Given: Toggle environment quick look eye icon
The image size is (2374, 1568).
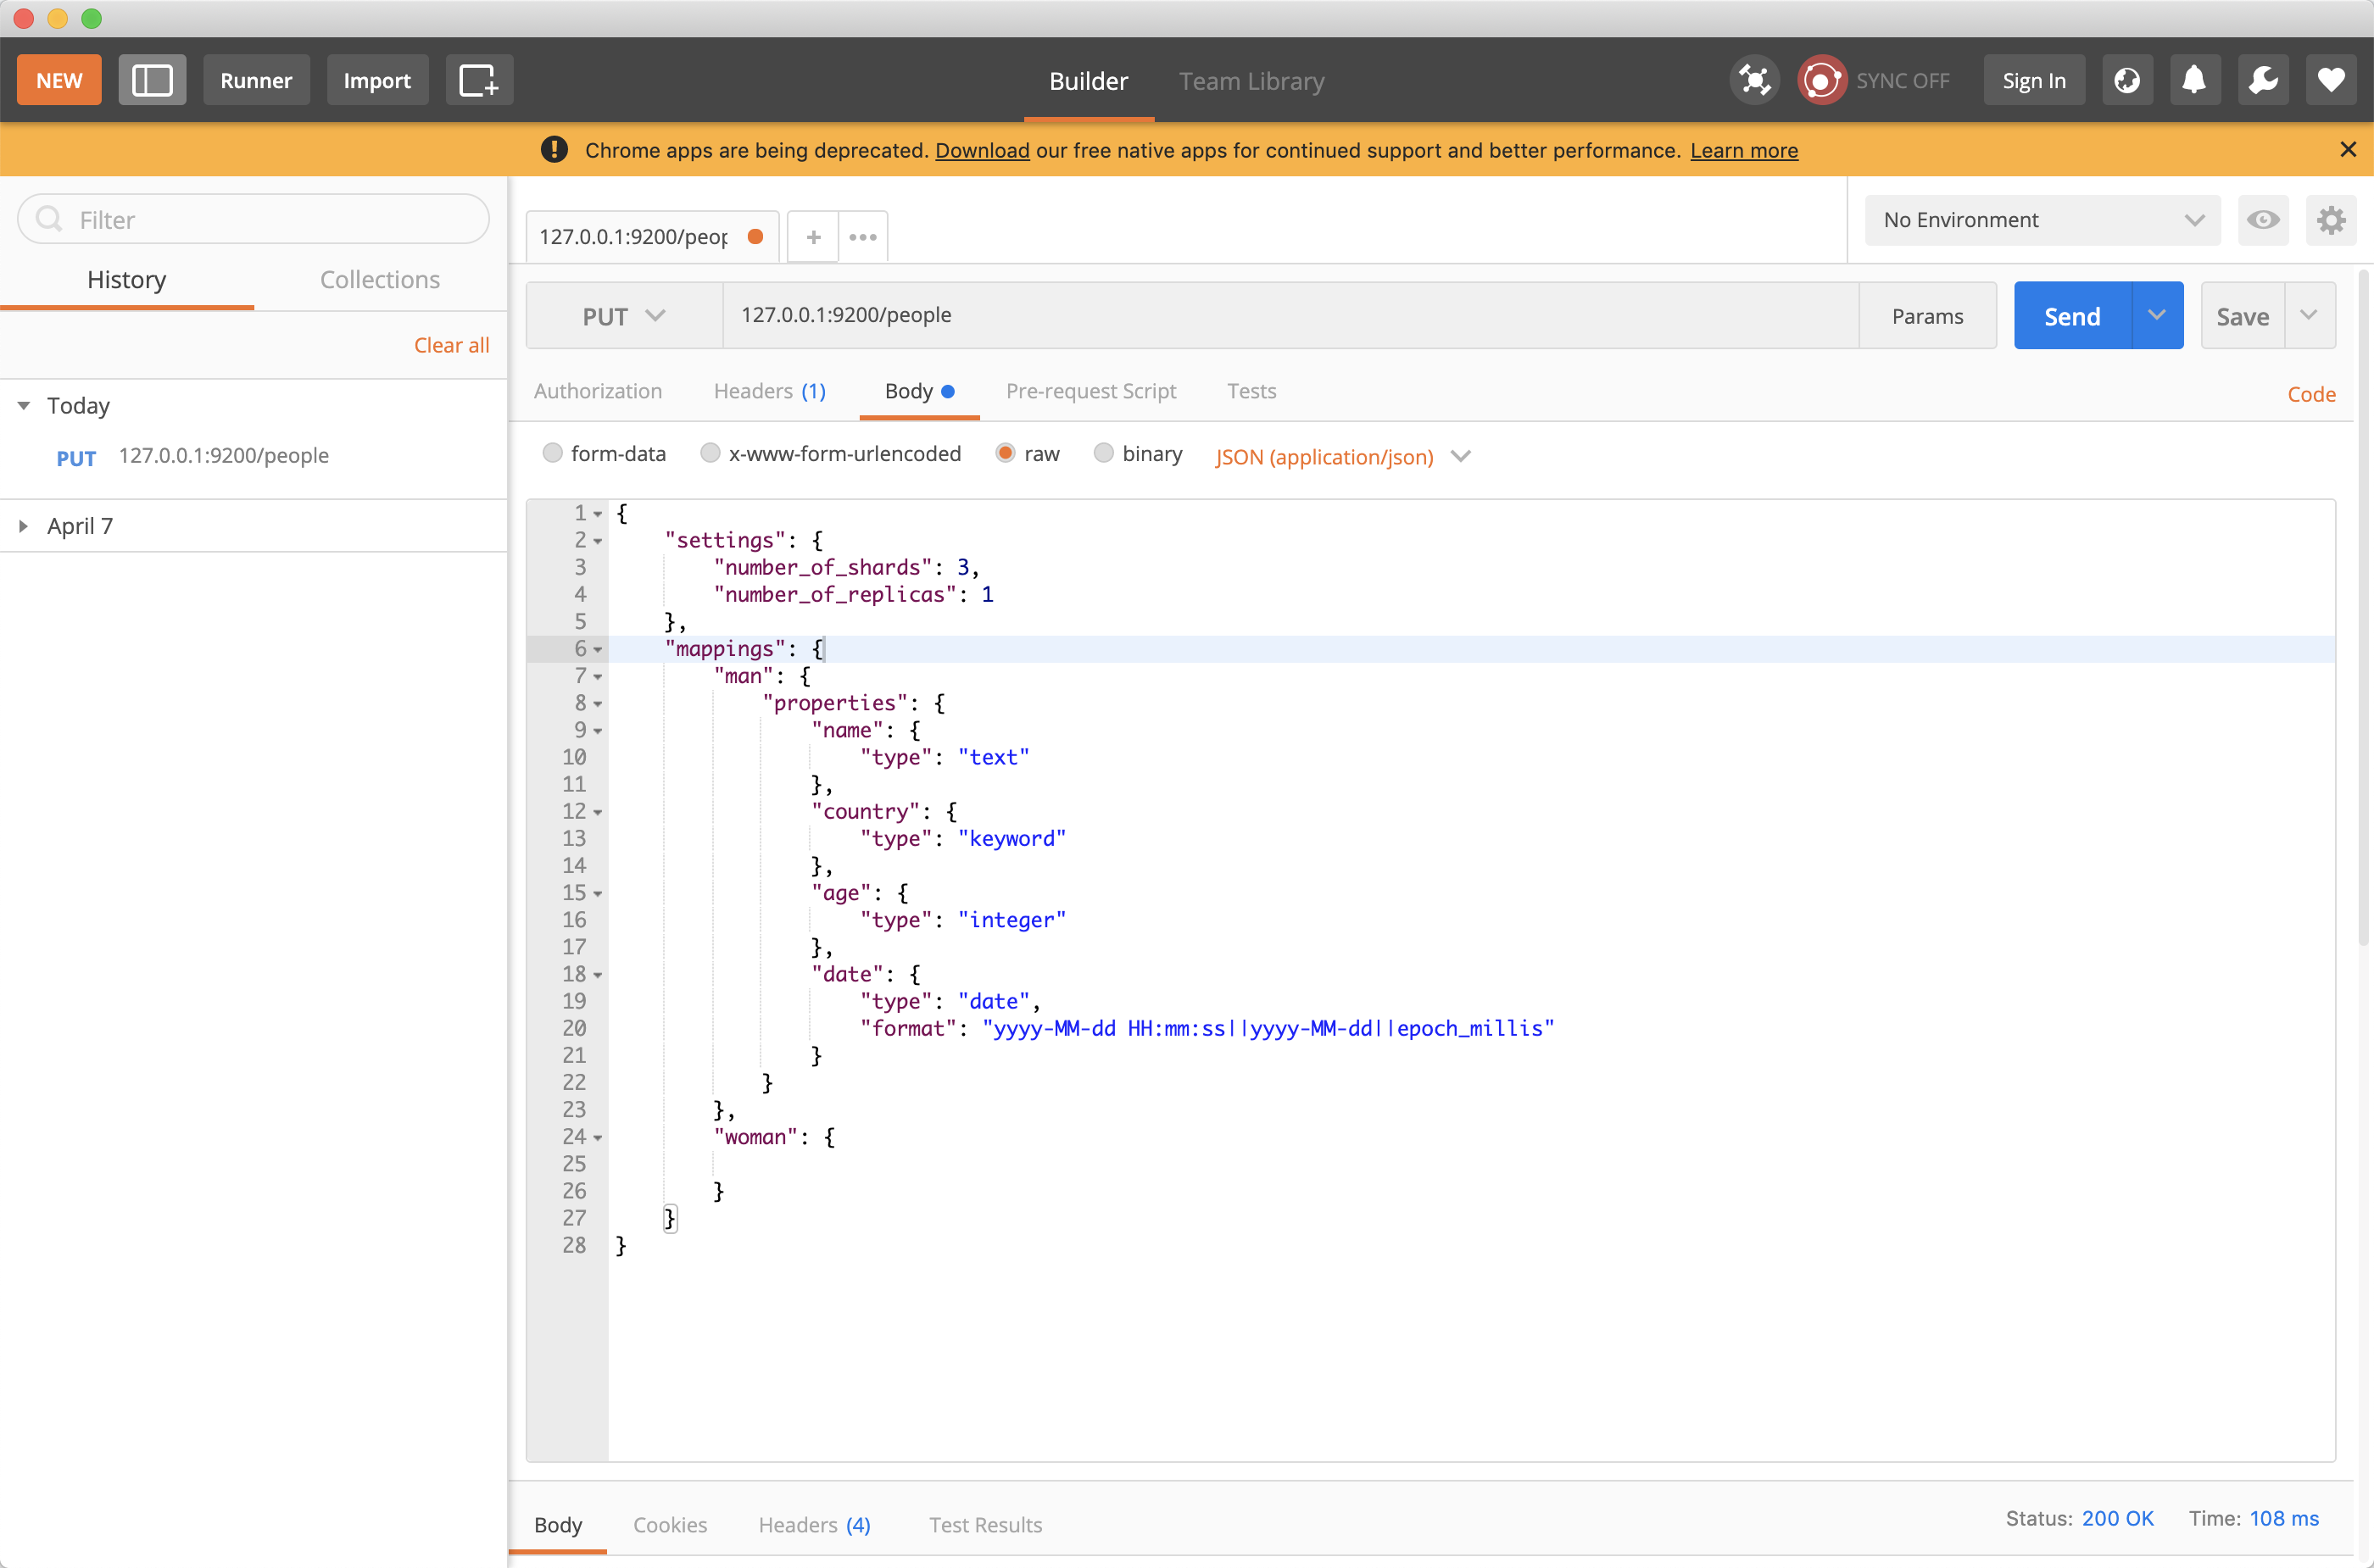Looking at the screenshot, I should (x=2263, y=220).
